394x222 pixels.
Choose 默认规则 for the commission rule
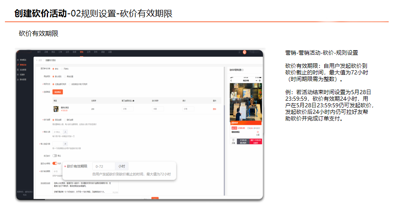coord(53,76)
